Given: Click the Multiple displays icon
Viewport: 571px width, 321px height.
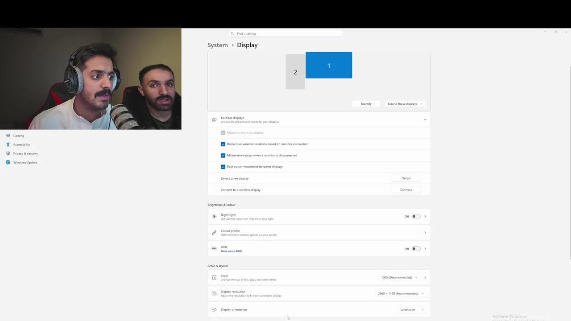Looking at the screenshot, I should tap(214, 120).
